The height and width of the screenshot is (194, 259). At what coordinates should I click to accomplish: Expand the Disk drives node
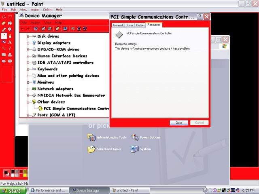point(28,36)
